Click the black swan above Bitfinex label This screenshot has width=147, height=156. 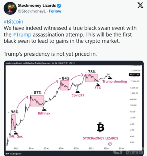(44, 109)
